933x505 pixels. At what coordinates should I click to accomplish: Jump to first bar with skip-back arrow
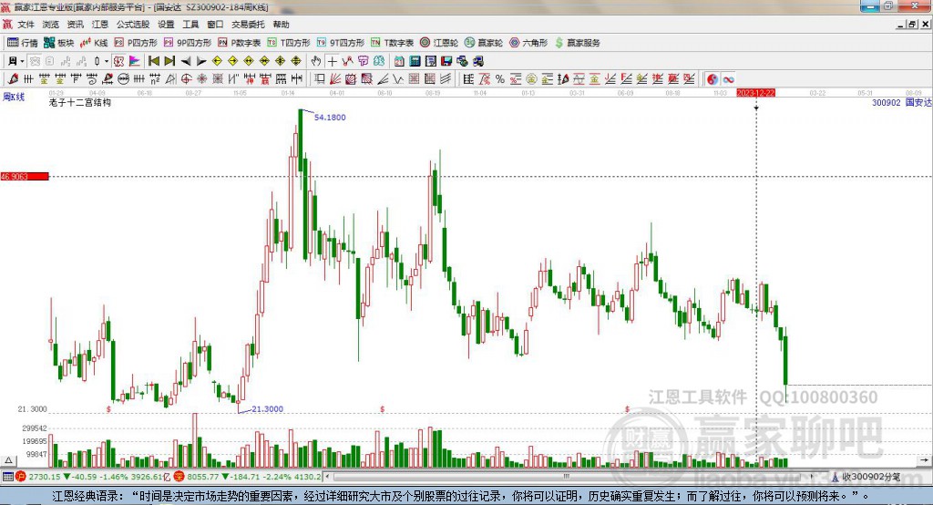tap(154, 61)
